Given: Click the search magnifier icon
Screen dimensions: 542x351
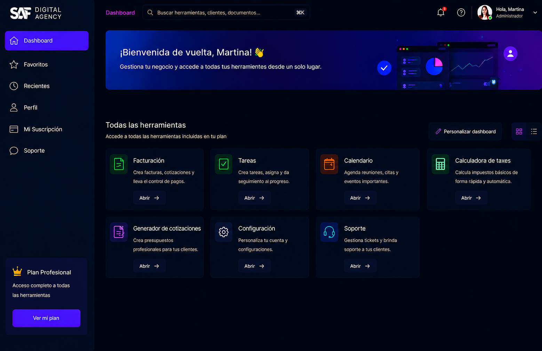Looking at the screenshot, I should click(x=150, y=13).
